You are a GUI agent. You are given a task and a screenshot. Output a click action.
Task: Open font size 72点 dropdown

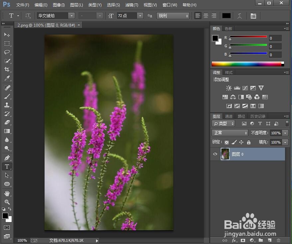click(140, 16)
